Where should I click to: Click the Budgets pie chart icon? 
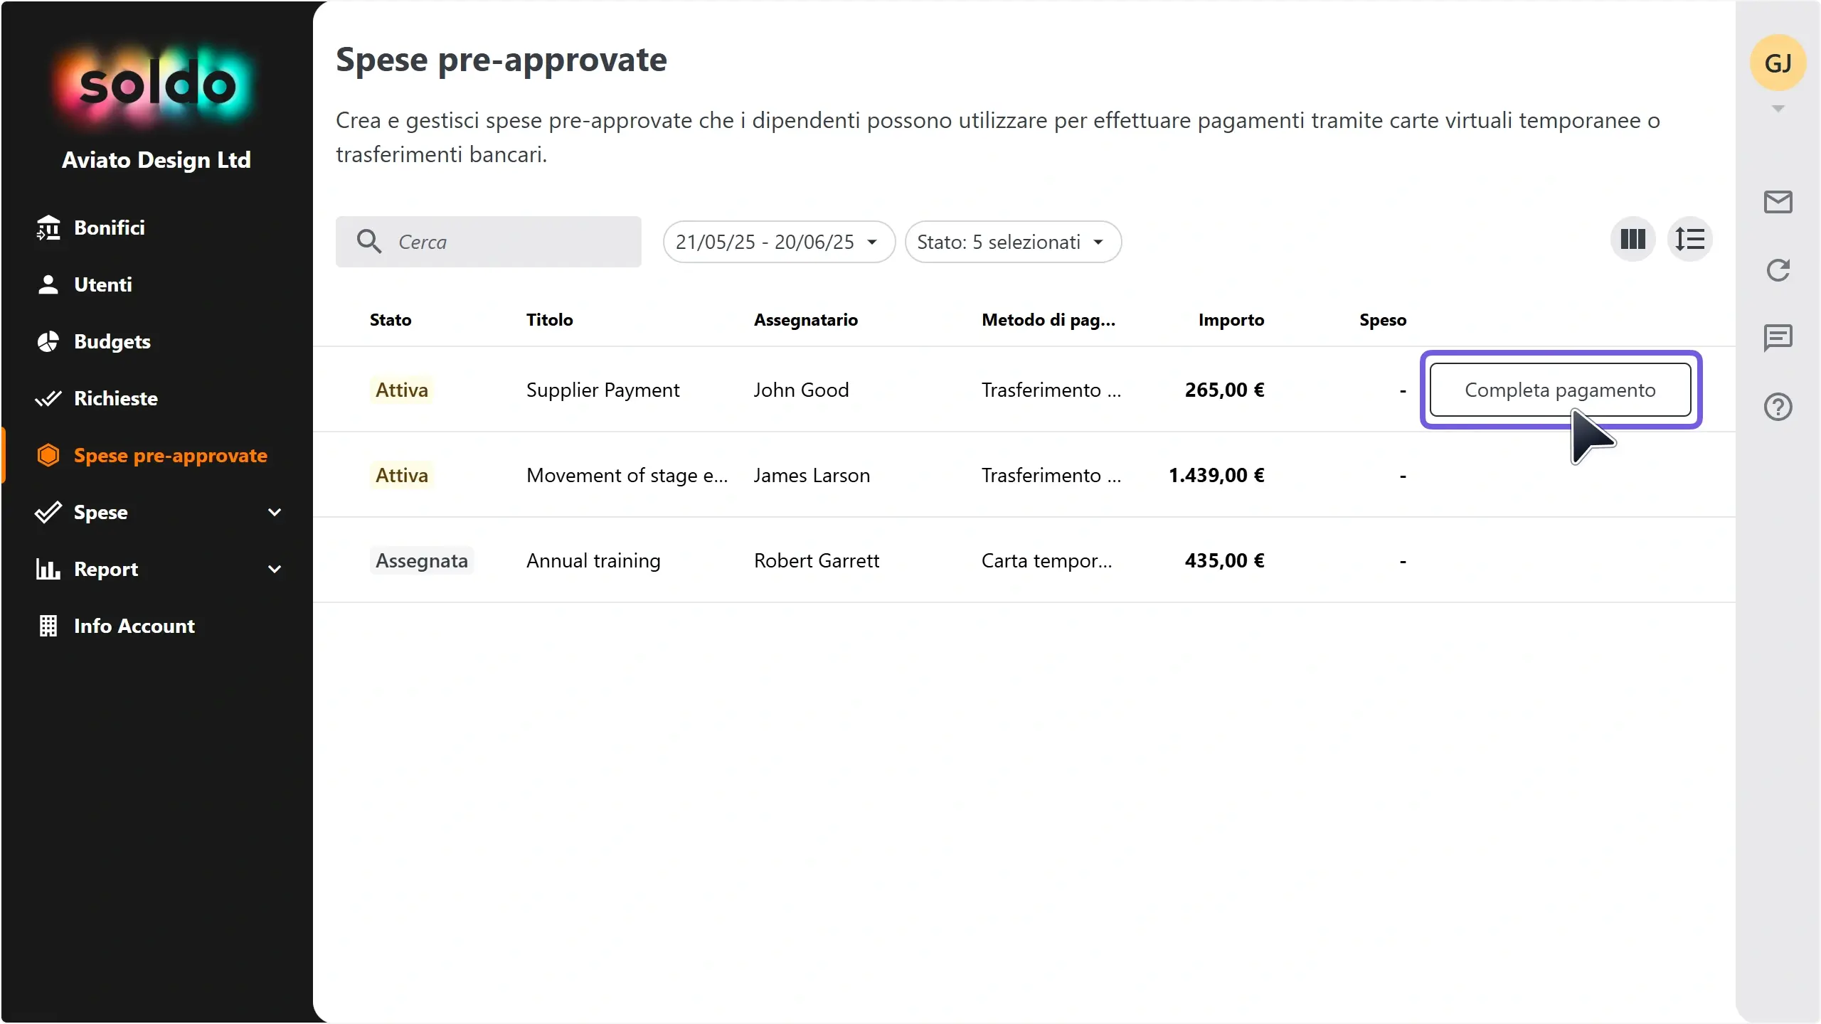coord(48,341)
